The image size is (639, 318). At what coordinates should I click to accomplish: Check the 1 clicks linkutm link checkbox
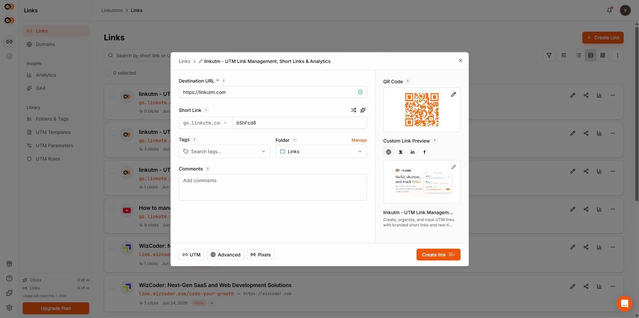pyautogui.click(x=112, y=171)
